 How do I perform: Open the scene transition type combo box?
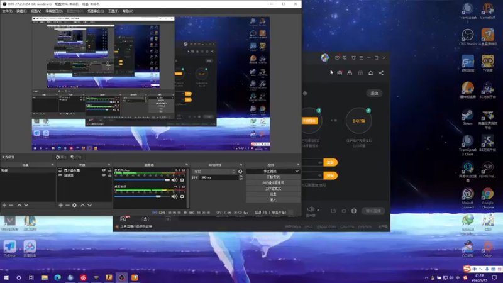click(214, 171)
